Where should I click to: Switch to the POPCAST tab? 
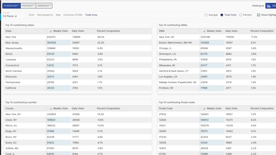click(28, 6)
